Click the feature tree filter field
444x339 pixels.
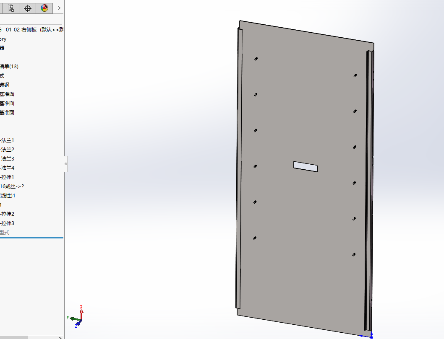[31, 19]
